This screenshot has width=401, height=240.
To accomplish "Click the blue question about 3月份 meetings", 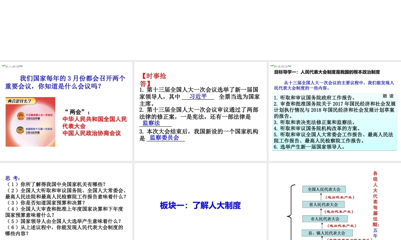I will (x=65, y=82).
